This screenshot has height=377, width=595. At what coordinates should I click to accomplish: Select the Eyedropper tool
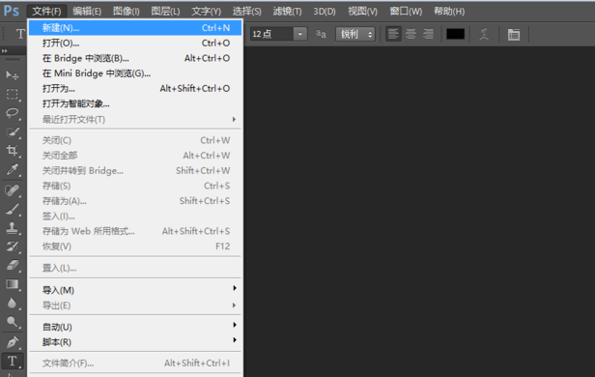click(x=13, y=169)
